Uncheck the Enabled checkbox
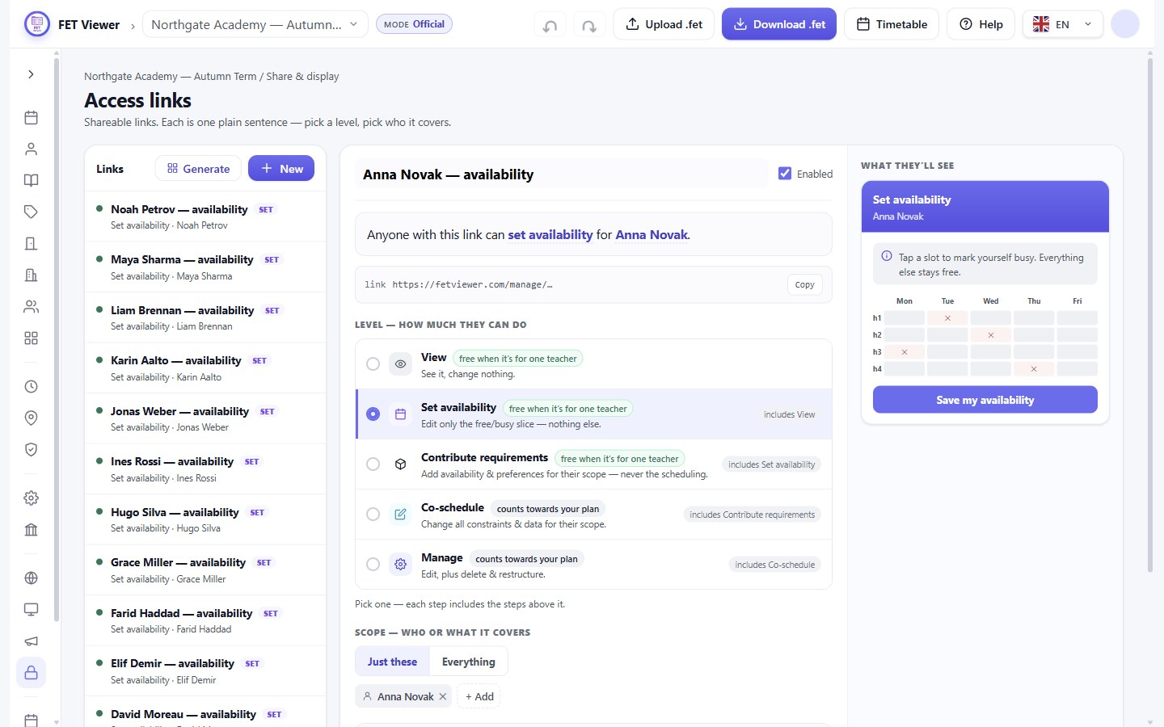 785,174
